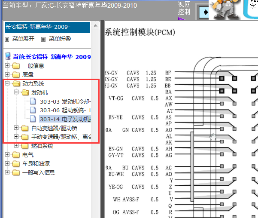This screenshot has width=258, height=218.
Task: Collapse the 动力系统 folder node
Action: tap(7, 83)
